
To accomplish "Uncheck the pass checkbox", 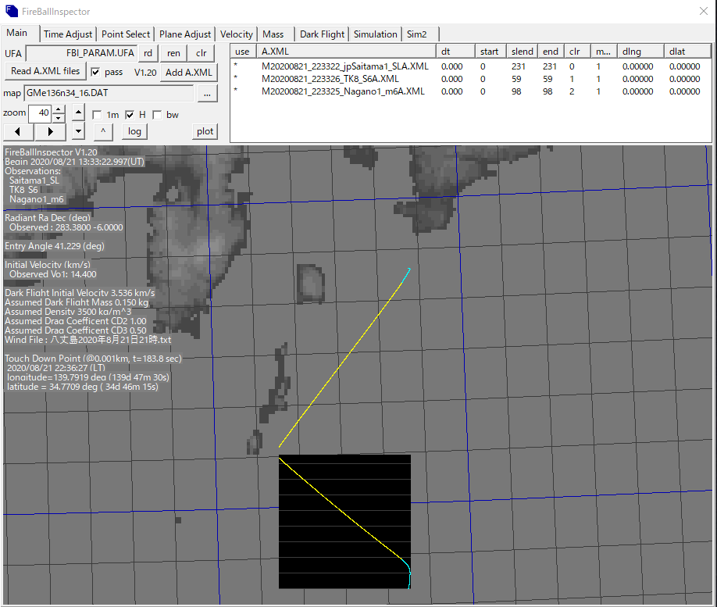I will tap(95, 72).
